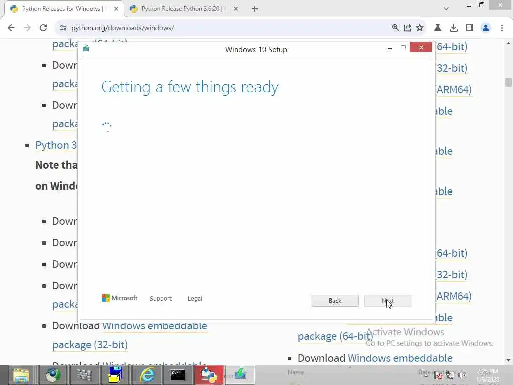
Task: Open the package (64-bit) link on webpage
Action: (335, 336)
